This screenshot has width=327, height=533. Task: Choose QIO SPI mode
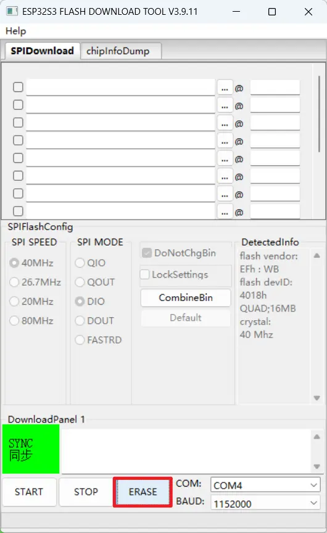pos(80,263)
